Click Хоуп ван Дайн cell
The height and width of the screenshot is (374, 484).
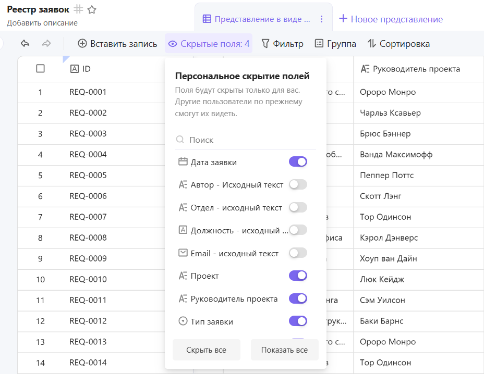(x=389, y=258)
